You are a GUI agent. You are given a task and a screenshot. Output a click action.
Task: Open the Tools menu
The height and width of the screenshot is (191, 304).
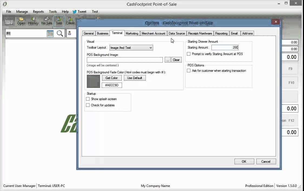point(53,12)
